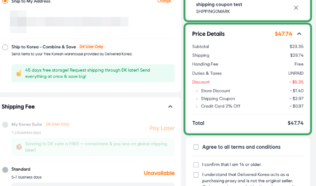Click the Unavailable label for Standard shipping

159,173
